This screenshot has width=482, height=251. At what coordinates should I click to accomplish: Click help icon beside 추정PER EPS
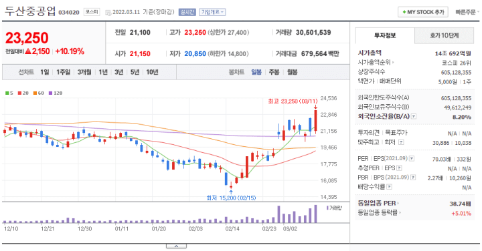pyautogui.click(x=399, y=168)
